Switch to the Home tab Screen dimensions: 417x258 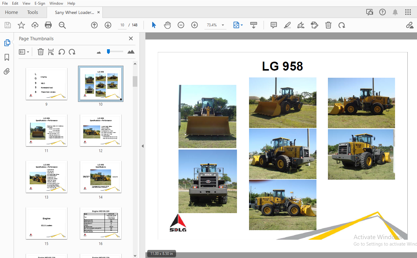click(11, 12)
